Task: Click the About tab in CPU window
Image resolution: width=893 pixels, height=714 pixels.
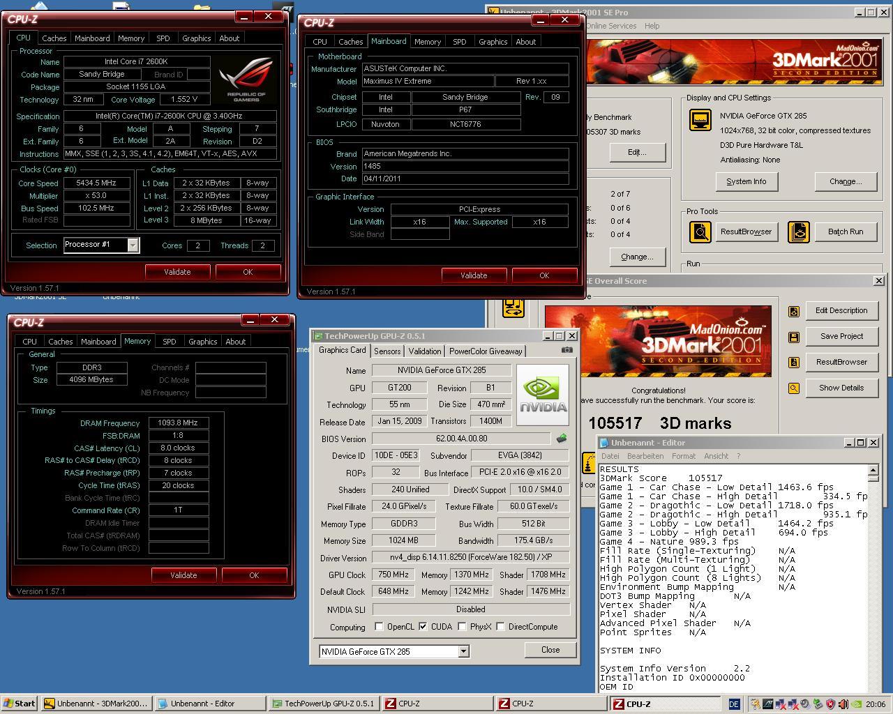Action: (x=229, y=38)
